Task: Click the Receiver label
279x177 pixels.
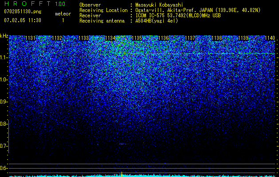Action: 90,15
